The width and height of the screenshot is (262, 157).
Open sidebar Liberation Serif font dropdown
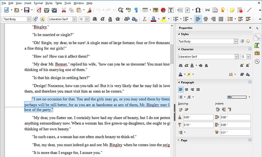point(237,57)
